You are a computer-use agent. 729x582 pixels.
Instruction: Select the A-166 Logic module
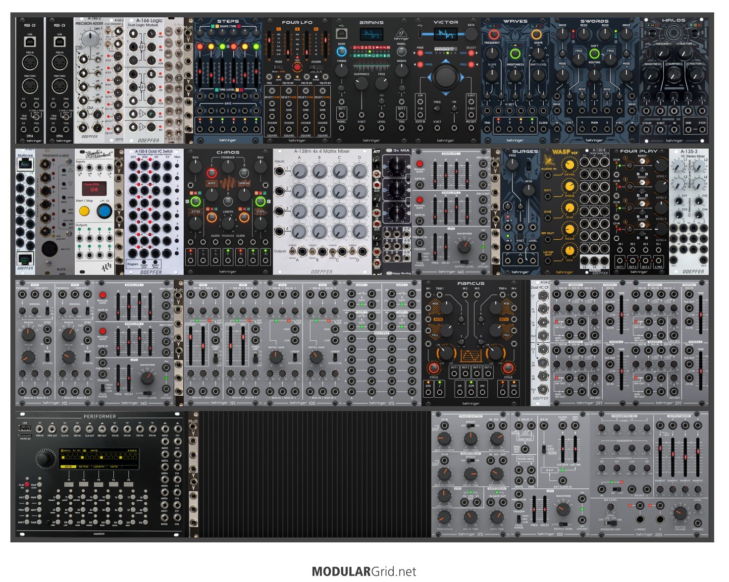(144, 81)
